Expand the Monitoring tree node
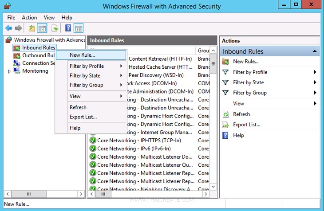Screen dimensions: 324x211 (x=9, y=71)
